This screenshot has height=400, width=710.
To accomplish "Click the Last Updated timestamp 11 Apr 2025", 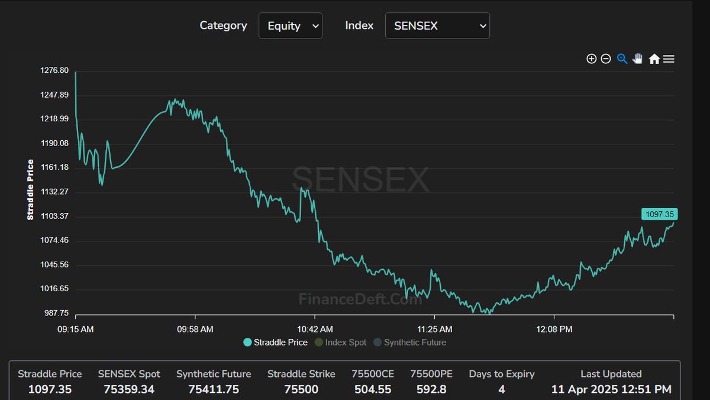I will pyautogui.click(x=611, y=389).
